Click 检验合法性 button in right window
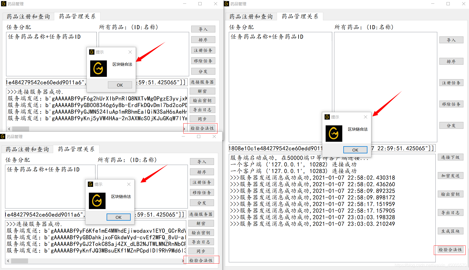Viewport: 469px width, 270px height. tap(450, 249)
